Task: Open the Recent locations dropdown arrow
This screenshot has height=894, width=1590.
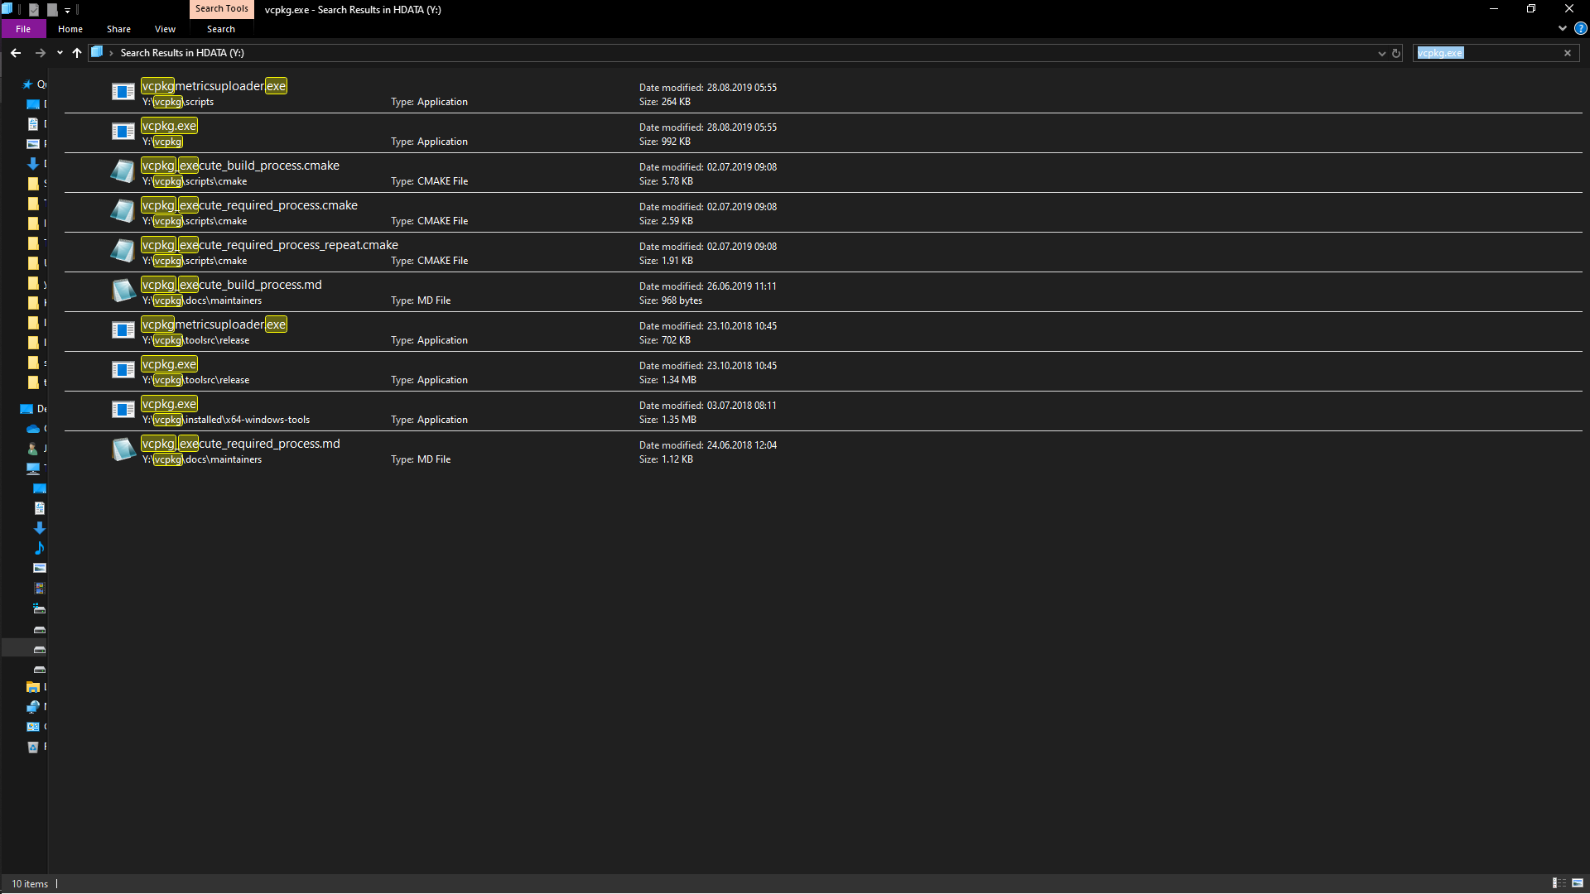Action: [x=60, y=53]
